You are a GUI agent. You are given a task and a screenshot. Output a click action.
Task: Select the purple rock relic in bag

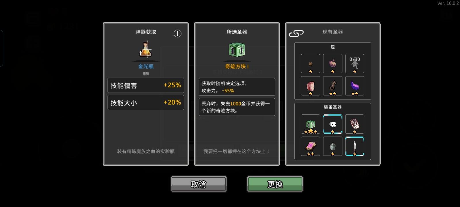333,64
